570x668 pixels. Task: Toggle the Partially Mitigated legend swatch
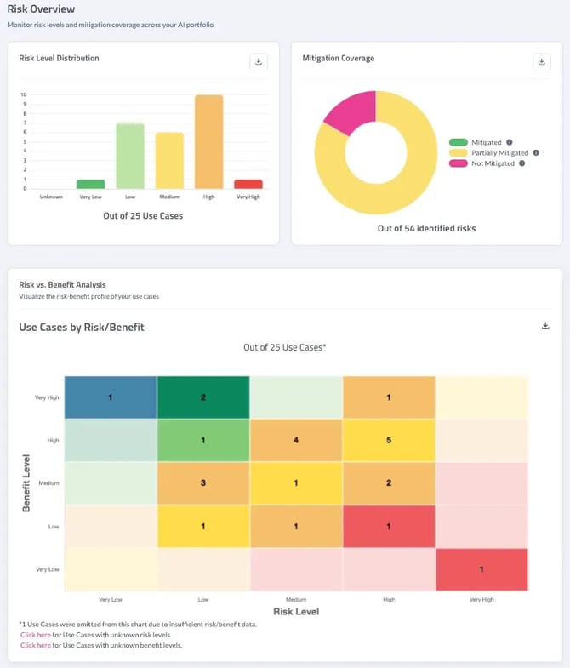coord(459,152)
